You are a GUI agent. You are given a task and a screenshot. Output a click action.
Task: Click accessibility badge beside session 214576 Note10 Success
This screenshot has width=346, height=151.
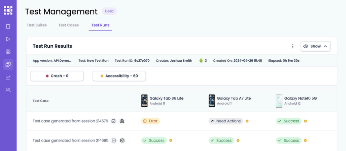[x=305, y=121]
